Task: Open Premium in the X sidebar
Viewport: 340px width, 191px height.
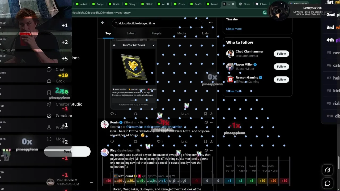Action: pos(59,116)
